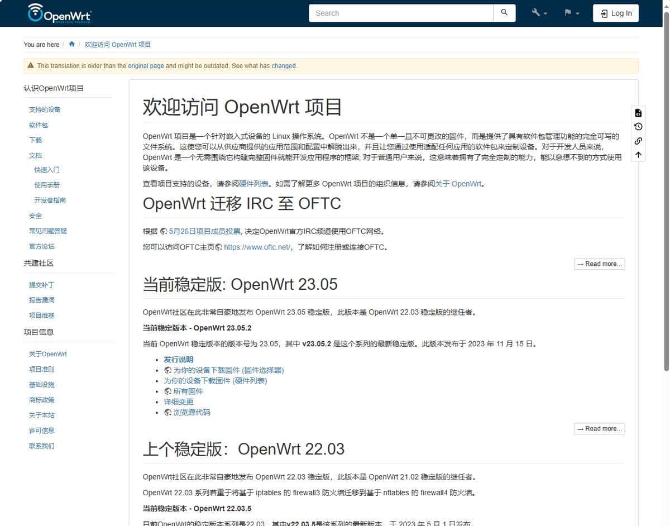Viewport: 670px width, 526px height.
Task: Click the back-to-top arrow icon
Action: [638, 155]
